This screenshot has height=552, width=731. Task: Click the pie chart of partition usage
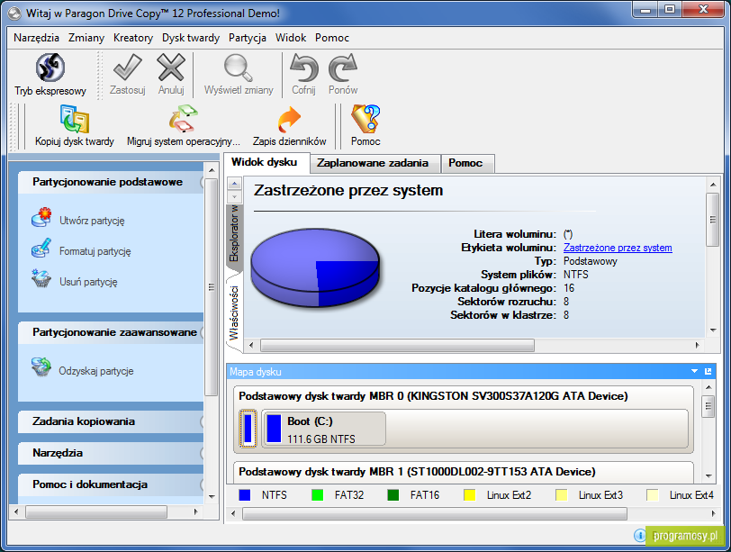pyautogui.click(x=315, y=267)
